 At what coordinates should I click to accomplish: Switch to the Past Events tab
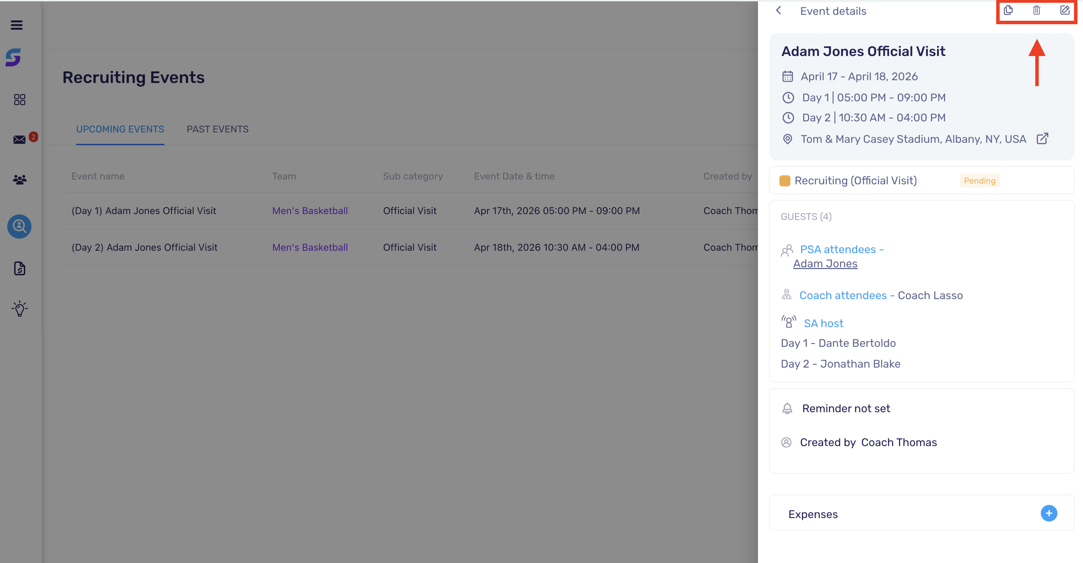click(x=217, y=129)
